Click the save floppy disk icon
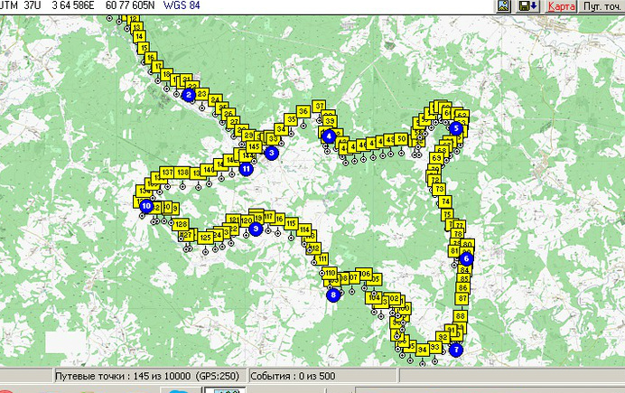 click(x=527, y=6)
